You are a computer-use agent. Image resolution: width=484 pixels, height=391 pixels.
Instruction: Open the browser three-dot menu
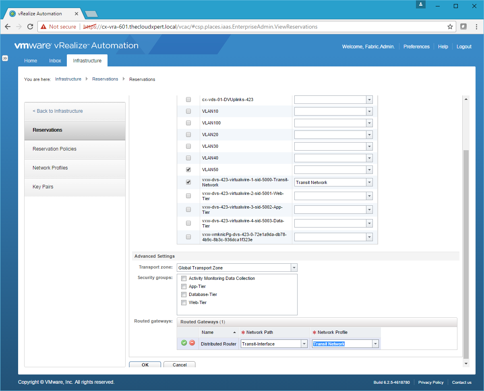pyautogui.click(x=476, y=27)
